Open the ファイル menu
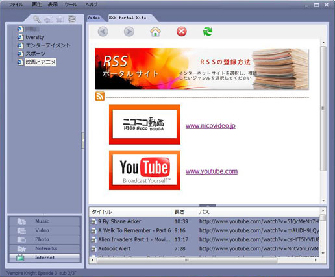Screen dimensions: 335x277 (x=16, y=5)
